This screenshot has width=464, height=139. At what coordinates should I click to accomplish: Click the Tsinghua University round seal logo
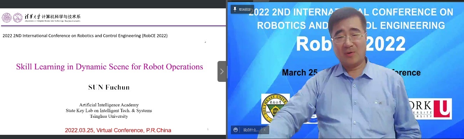7,18
